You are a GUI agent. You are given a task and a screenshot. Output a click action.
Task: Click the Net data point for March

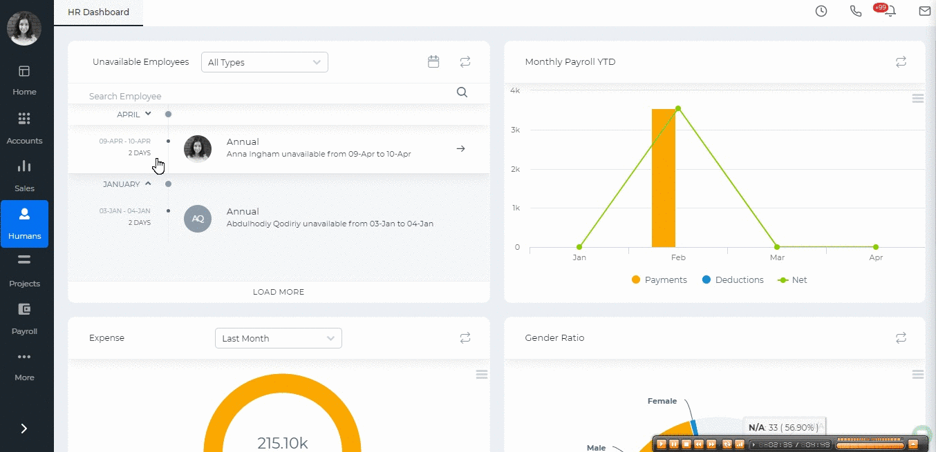[777, 247]
